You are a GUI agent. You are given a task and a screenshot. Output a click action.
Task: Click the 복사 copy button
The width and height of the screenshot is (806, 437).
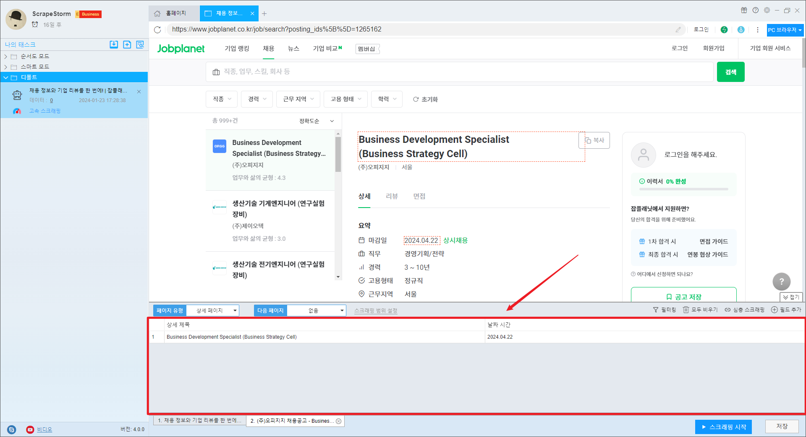594,140
